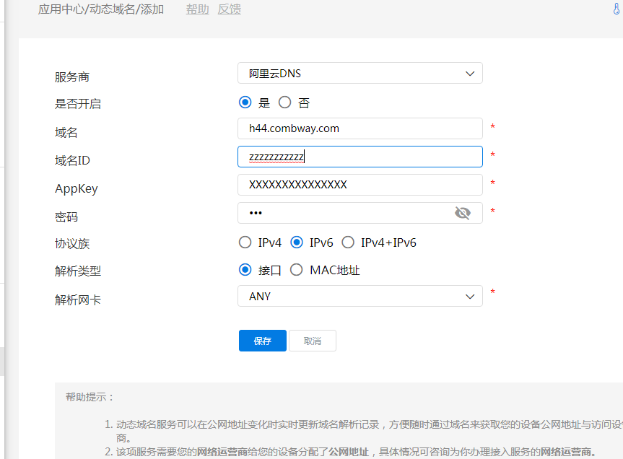623x459 pixels.
Task: Open the 反馈 link
Action: pos(230,9)
